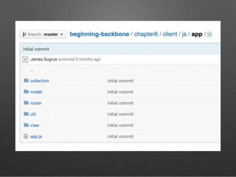Open the model folder
236x177 pixels.
click(36, 92)
